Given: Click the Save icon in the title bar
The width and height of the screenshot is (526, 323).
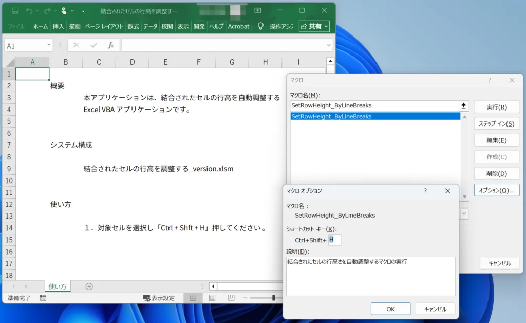Looking at the screenshot, I should tap(15, 11).
